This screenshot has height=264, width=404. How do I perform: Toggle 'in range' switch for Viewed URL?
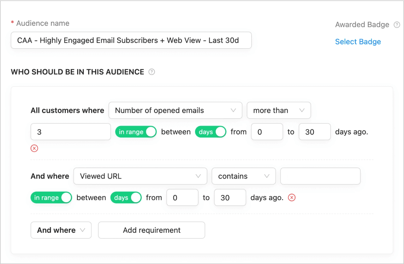(51, 198)
